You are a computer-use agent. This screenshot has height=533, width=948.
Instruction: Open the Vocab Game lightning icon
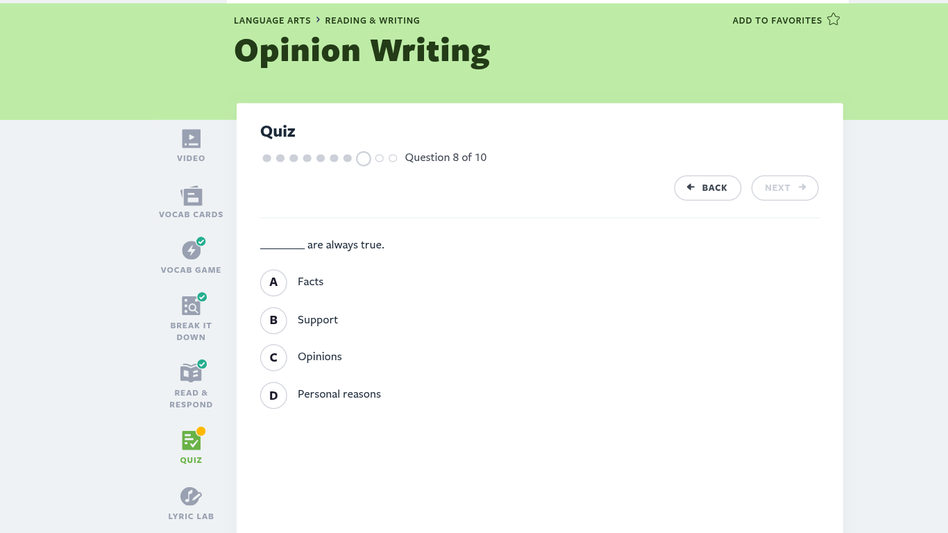(191, 251)
